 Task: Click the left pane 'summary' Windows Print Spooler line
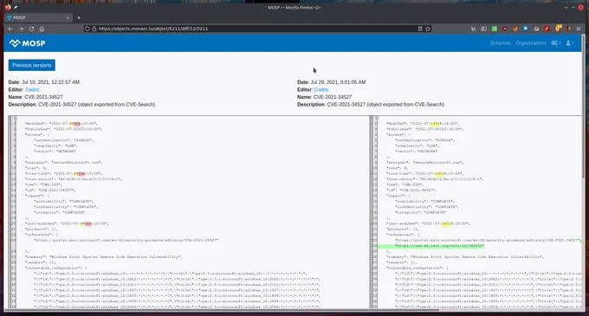(104, 257)
